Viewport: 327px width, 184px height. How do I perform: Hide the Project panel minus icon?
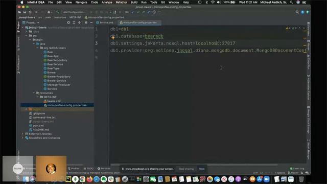[x=91, y=22]
